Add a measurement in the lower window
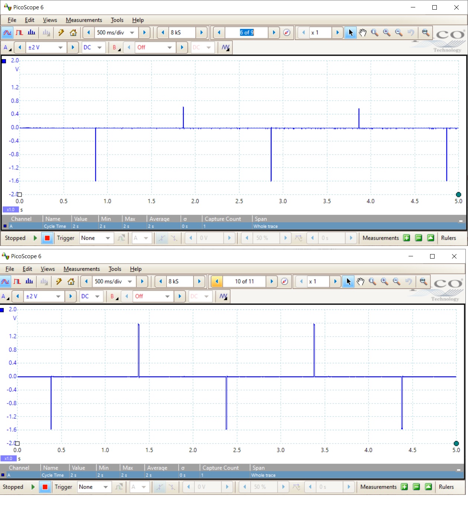 pos(404,487)
